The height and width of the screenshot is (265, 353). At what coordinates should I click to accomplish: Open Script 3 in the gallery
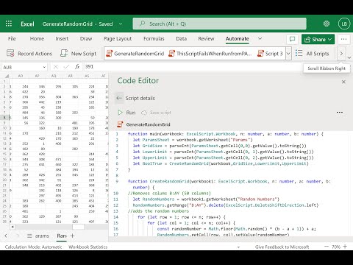270,54
